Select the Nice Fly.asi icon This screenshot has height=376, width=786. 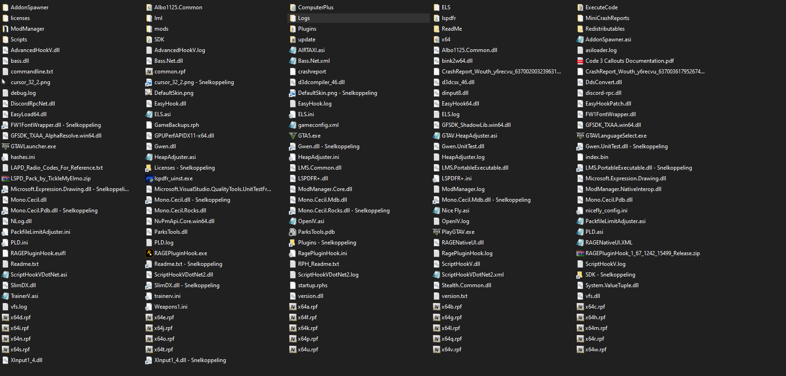point(436,211)
